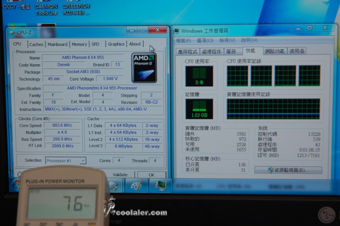Click the Core Speed value '803.6 MHz'
The image size is (340, 226).
pyautogui.click(x=62, y=125)
